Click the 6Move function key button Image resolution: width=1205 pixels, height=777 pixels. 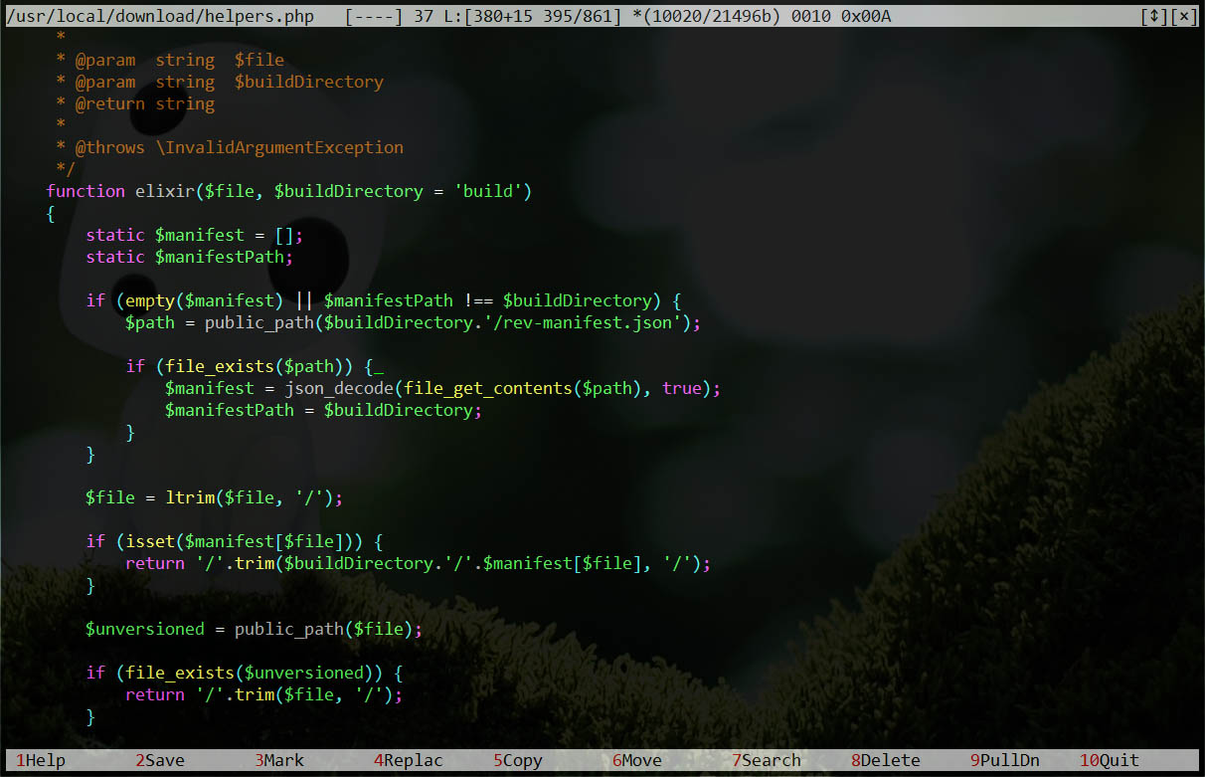tap(637, 760)
